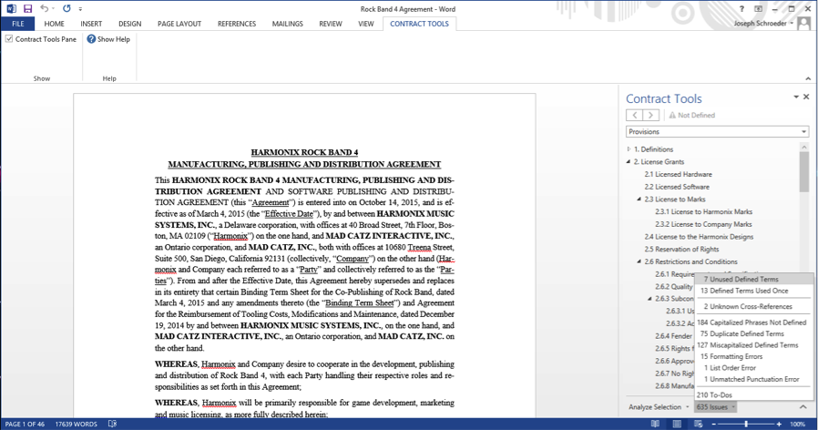818x430 pixels.
Task: Select the CONTRACT TOOLS tab
Action: pyautogui.click(x=419, y=24)
